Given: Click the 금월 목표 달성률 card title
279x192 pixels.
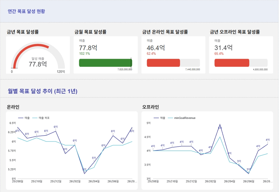Looking at the screenshot, I should coord(90,32).
